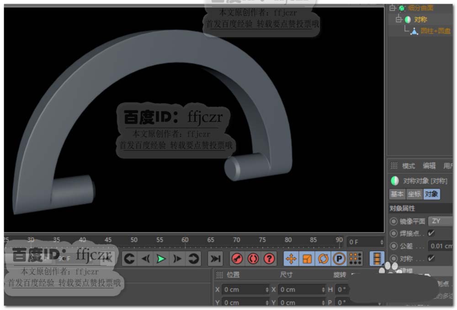Edit the rotation H 0° field

(343, 289)
